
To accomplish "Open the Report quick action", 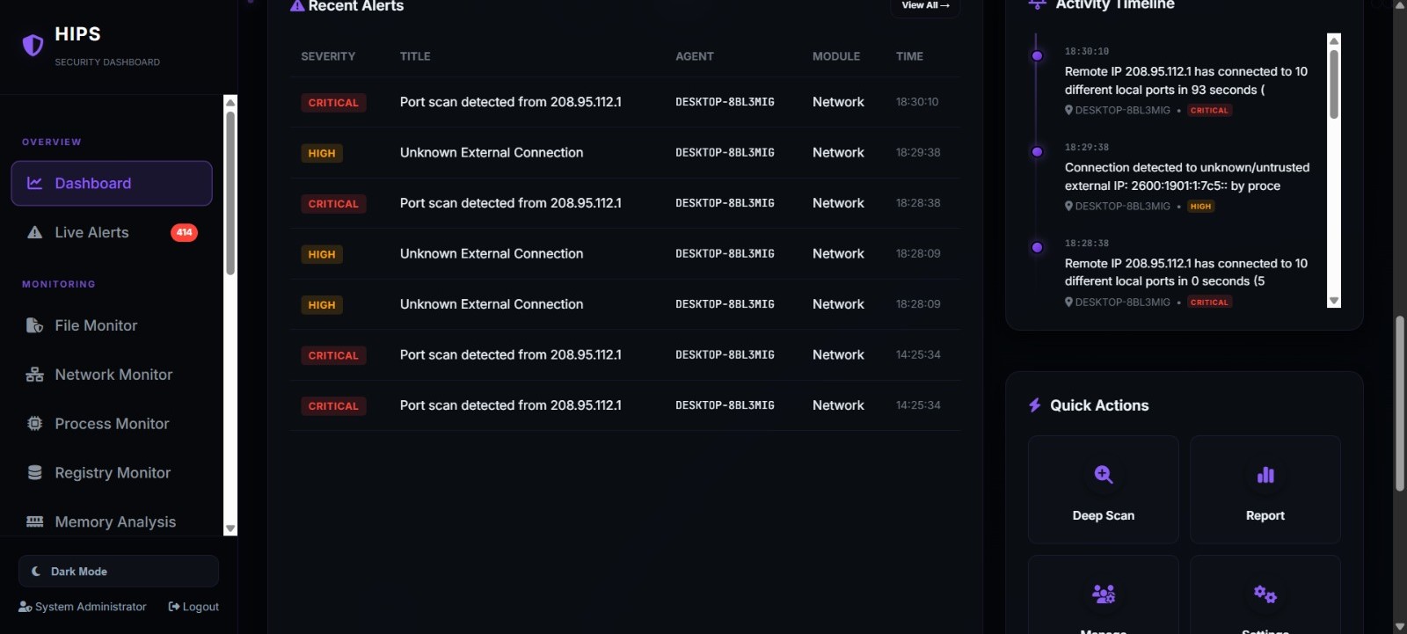I will click(x=1265, y=490).
